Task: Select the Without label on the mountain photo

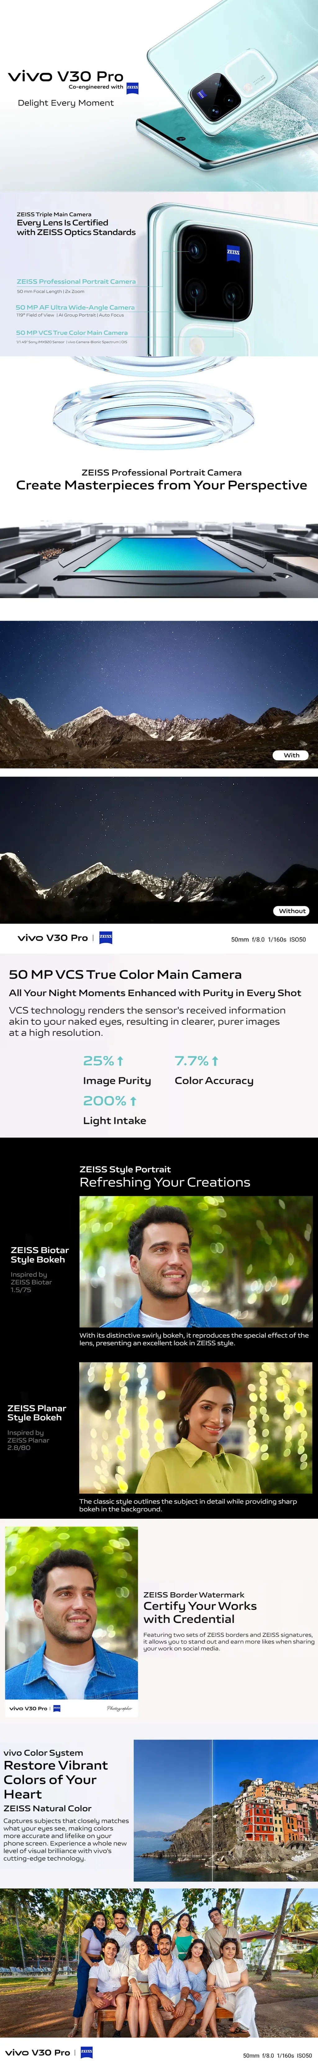Action: (292, 911)
